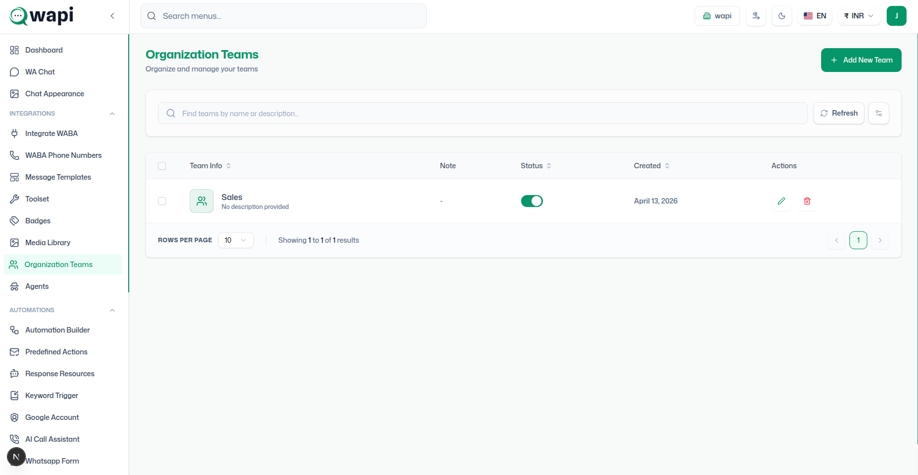Toggle the text direction icon in header

tap(756, 16)
